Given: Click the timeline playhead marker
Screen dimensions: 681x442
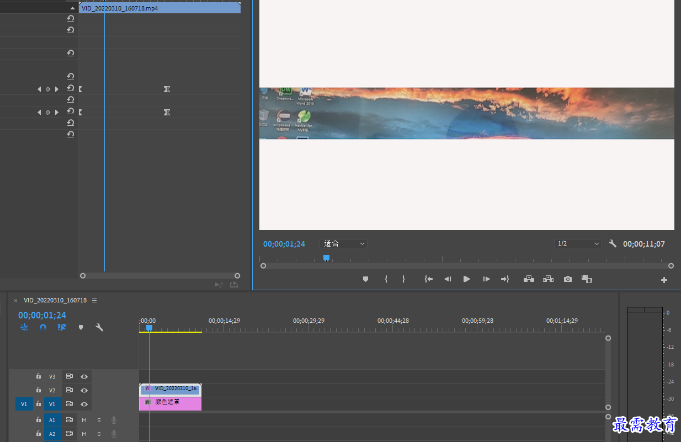Looking at the screenshot, I should pyautogui.click(x=149, y=328).
